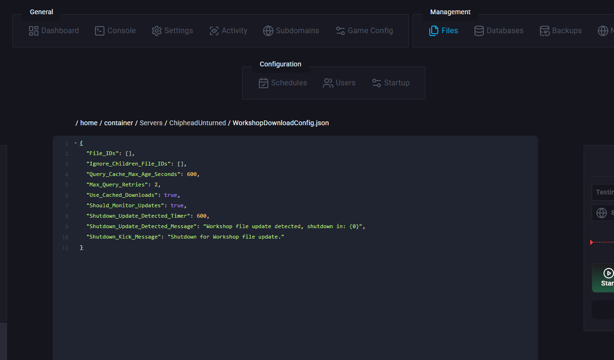The image size is (614, 360).
Task: Click the "Max_Query_Retries" key
Action: (117, 185)
